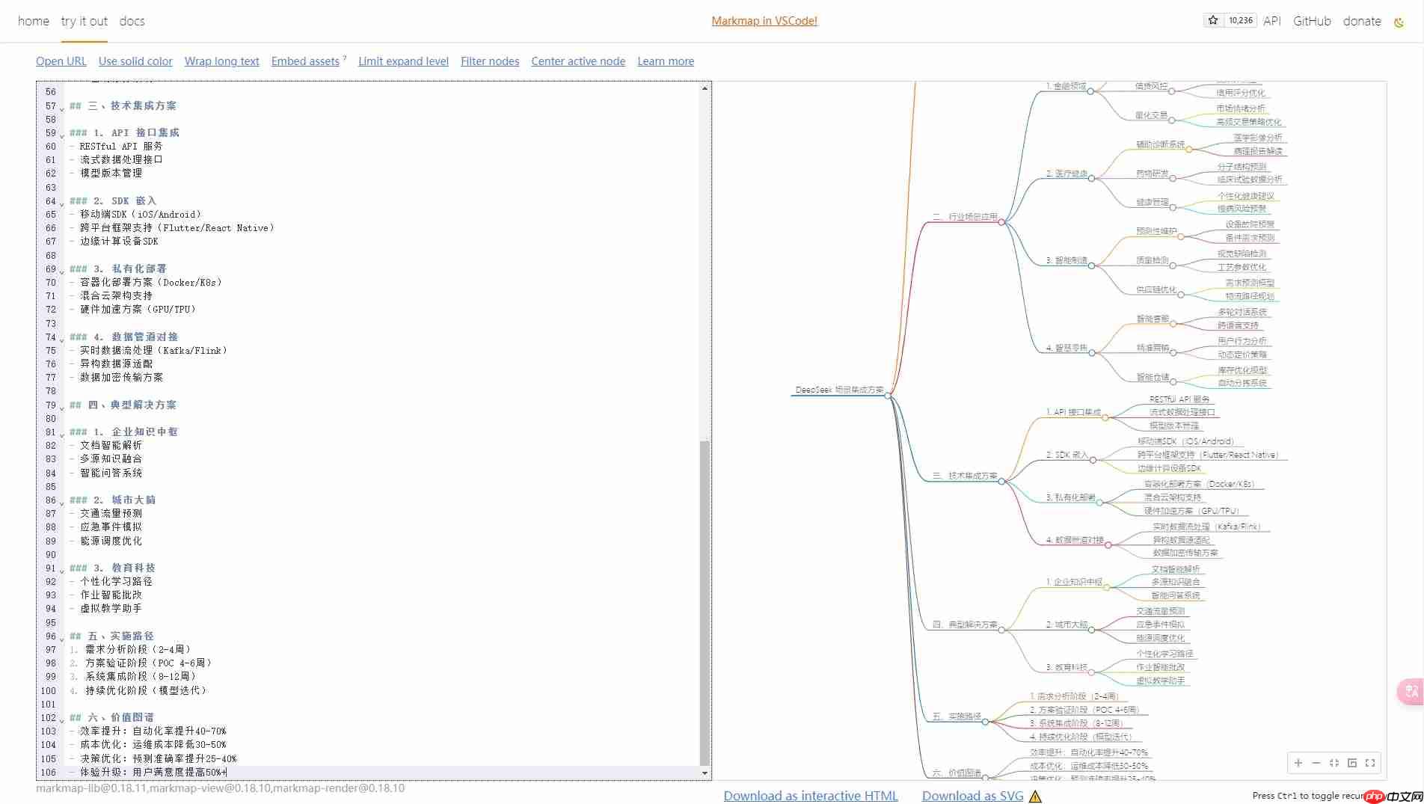Collapse the 二、行业场景应用 node circle
The width and height of the screenshot is (1424, 804).
click(1001, 222)
